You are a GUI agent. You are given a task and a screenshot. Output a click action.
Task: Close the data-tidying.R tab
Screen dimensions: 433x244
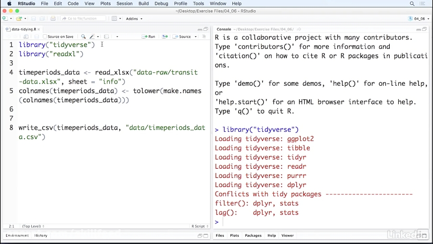(x=39, y=29)
